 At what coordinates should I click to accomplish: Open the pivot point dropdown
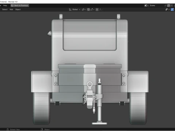(84, 9)
